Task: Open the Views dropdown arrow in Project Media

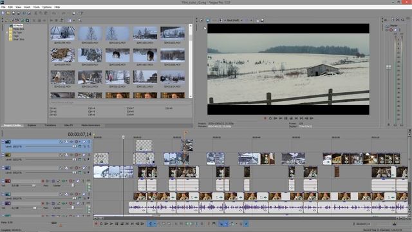Action: [x=74, y=20]
